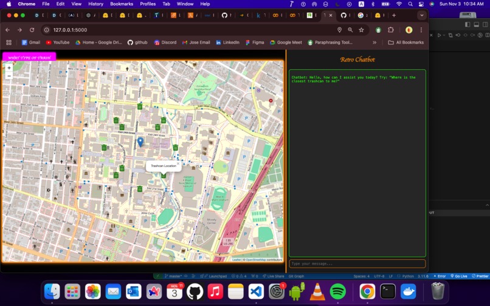Open the Apple menu
490x306 pixels.
click(x=9, y=4)
